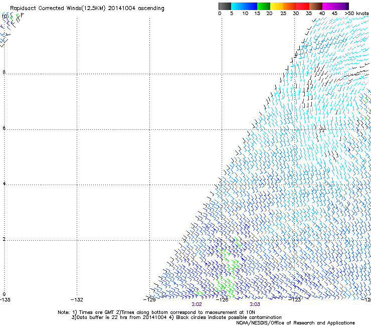The width and height of the screenshot is (371, 326).
Task: Click the '45' tick label of the legend
Action: coord(334,13)
